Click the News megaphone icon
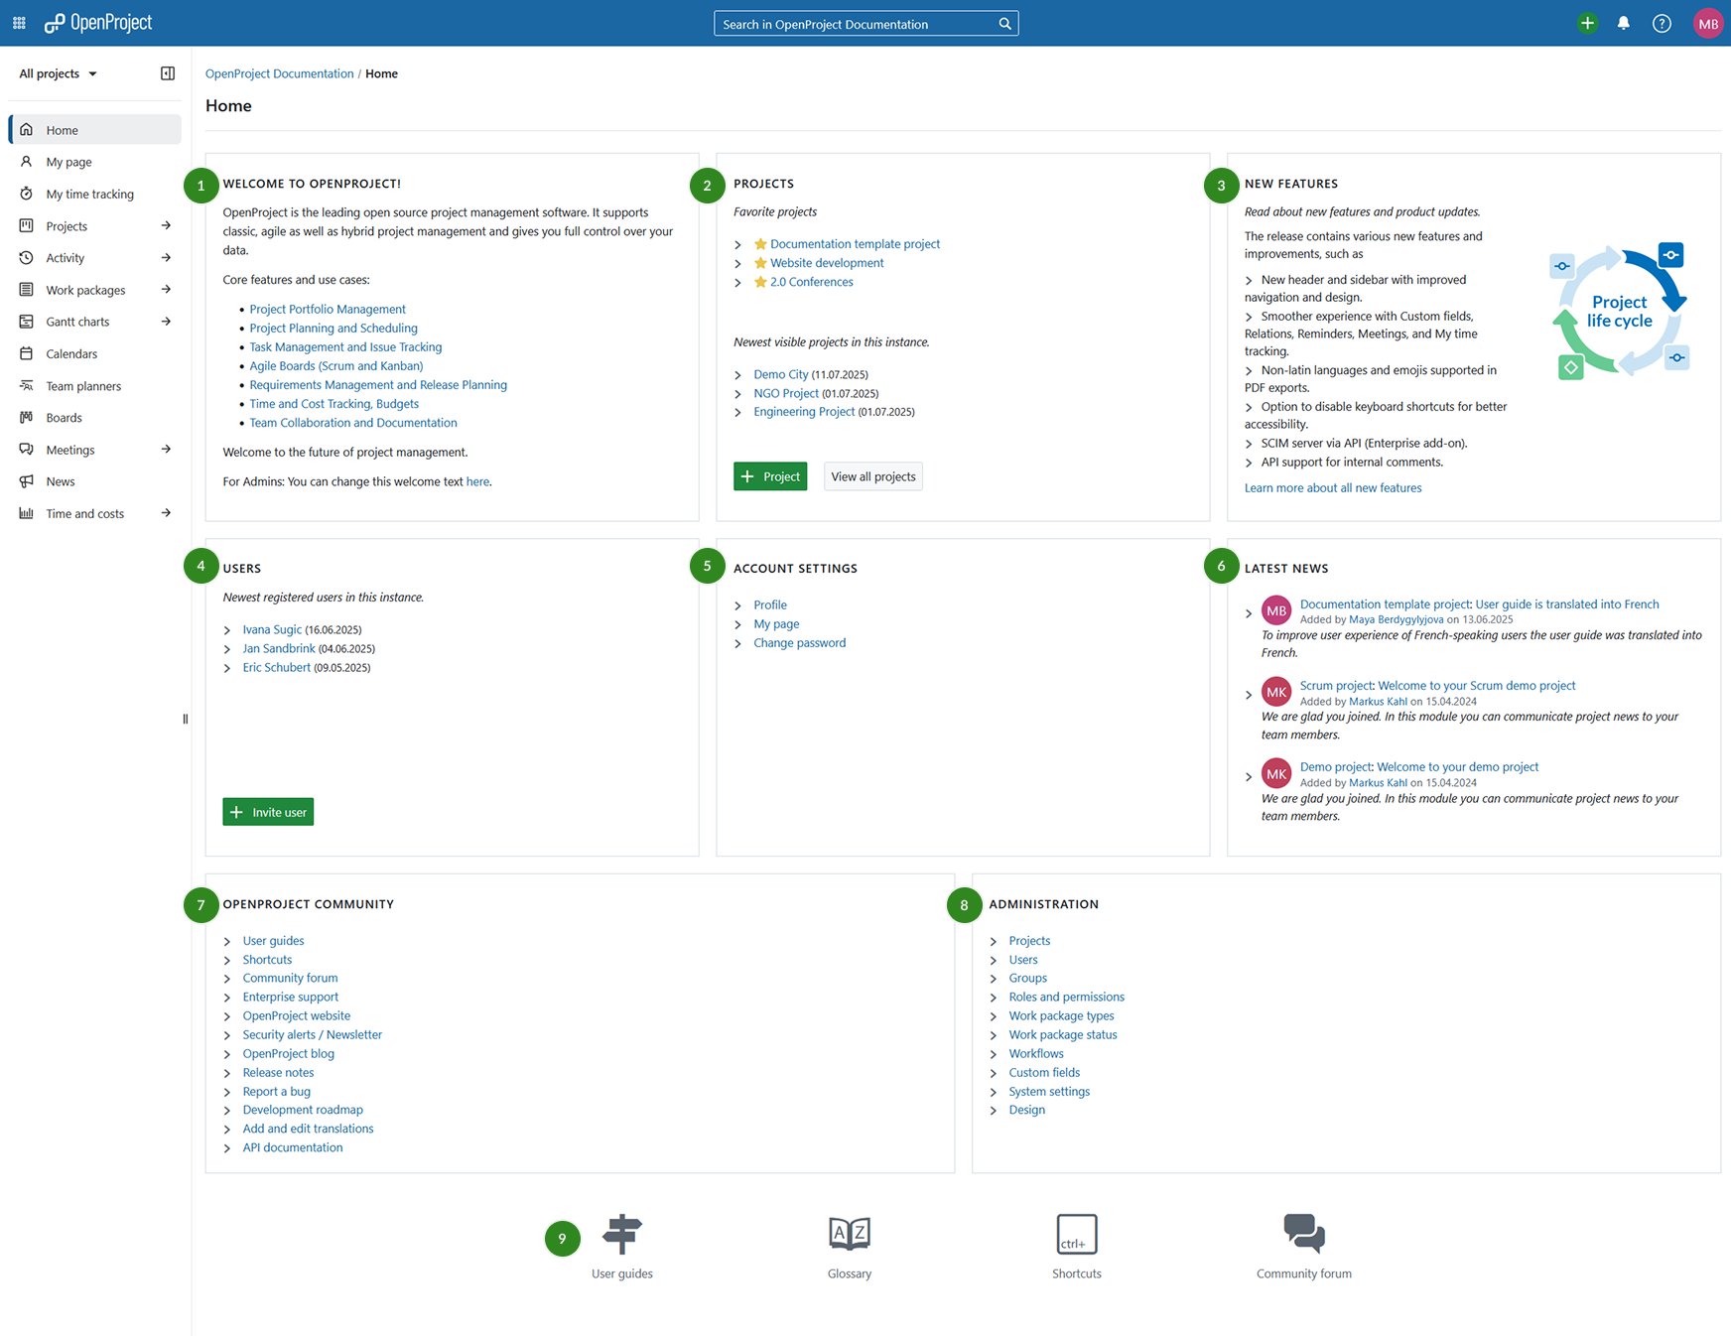This screenshot has width=1731, height=1336. (27, 481)
